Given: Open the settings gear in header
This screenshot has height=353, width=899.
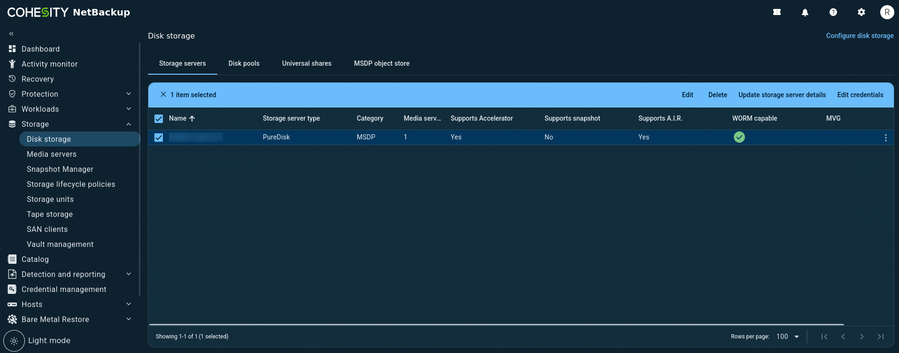Looking at the screenshot, I should tap(861, 12).
